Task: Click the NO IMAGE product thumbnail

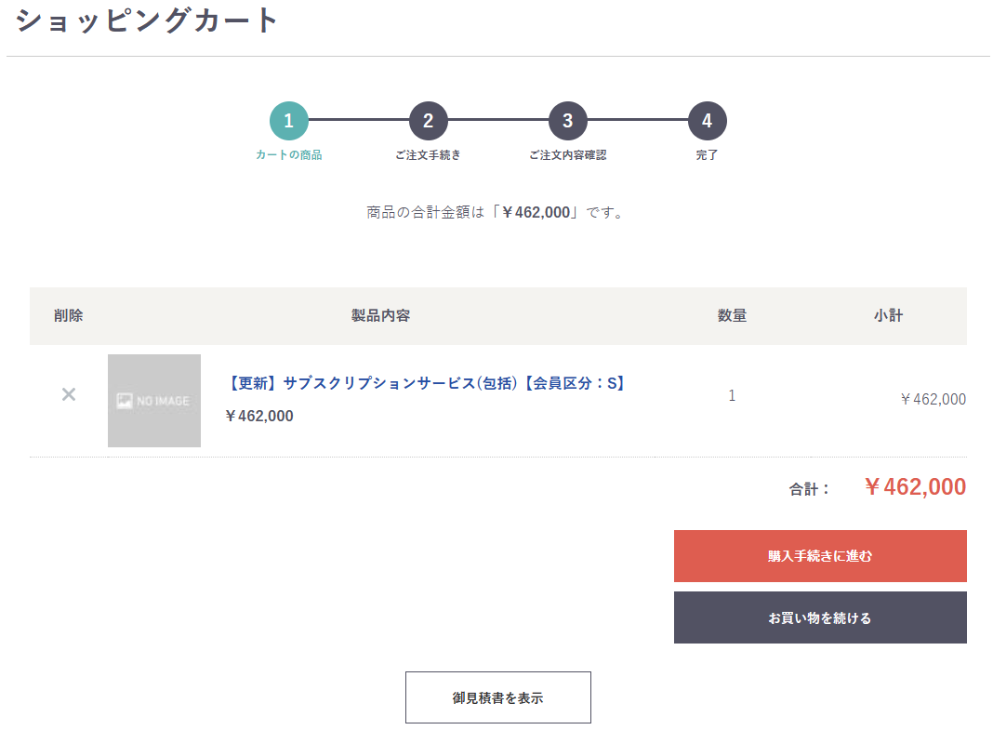Action: pos(154,401)
